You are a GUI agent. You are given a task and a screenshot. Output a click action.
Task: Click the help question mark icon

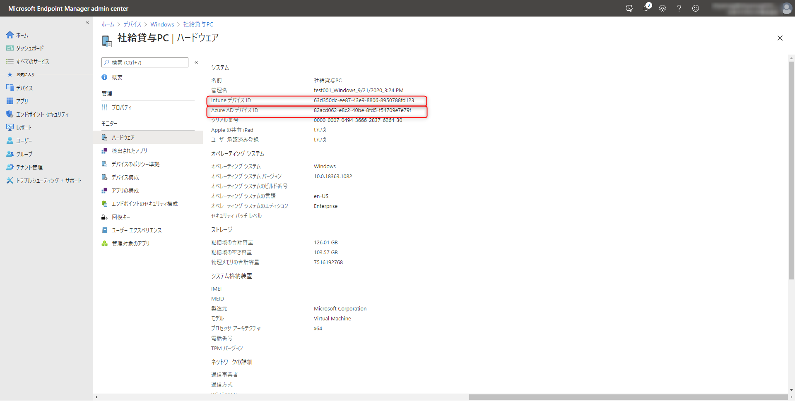pos(679,8)
